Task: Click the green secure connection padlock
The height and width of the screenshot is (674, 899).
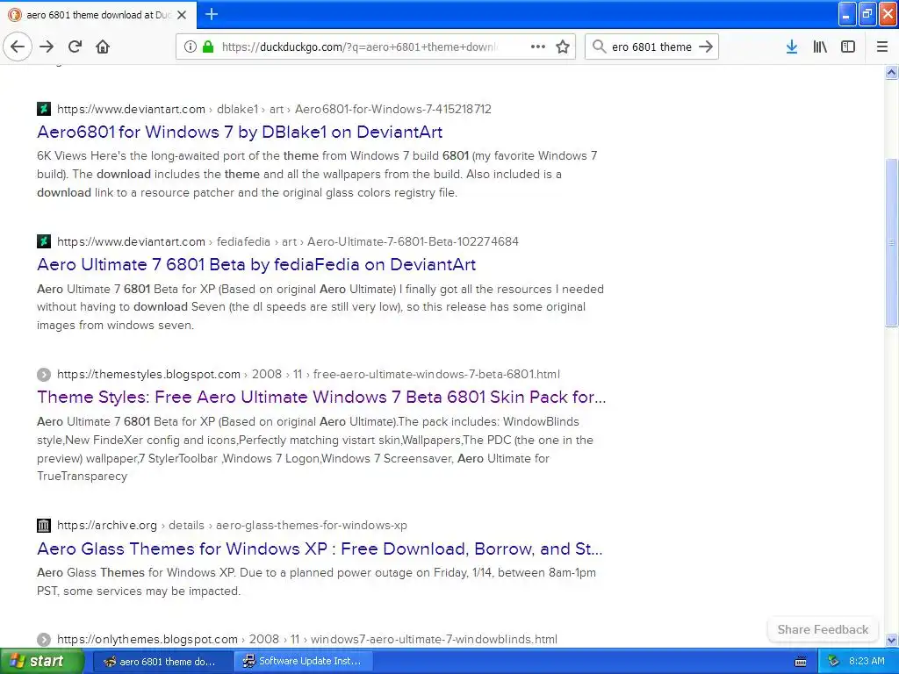Action: click(x=208, y=47)
